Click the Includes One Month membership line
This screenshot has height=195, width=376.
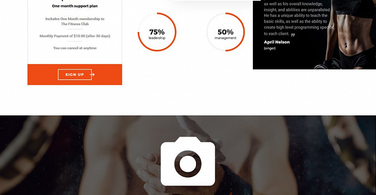tap(75, 19)
